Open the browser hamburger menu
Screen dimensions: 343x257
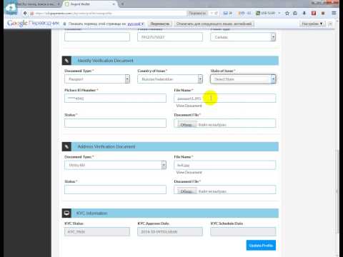point(334,13)
